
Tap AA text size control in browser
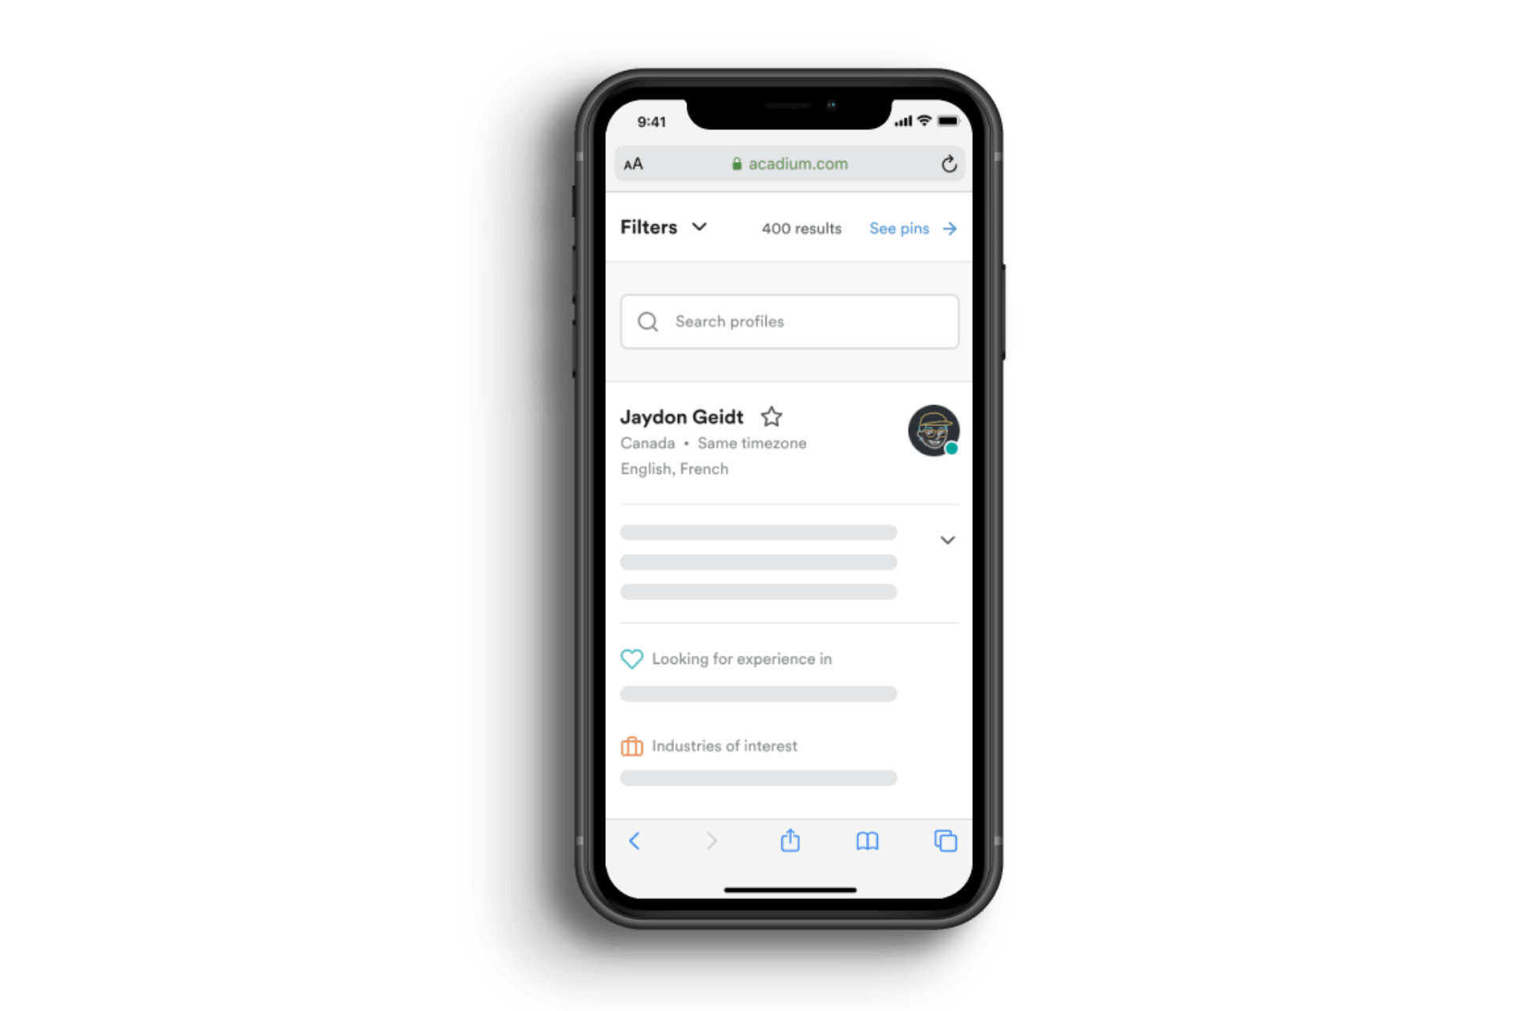[x=633, y=163]
